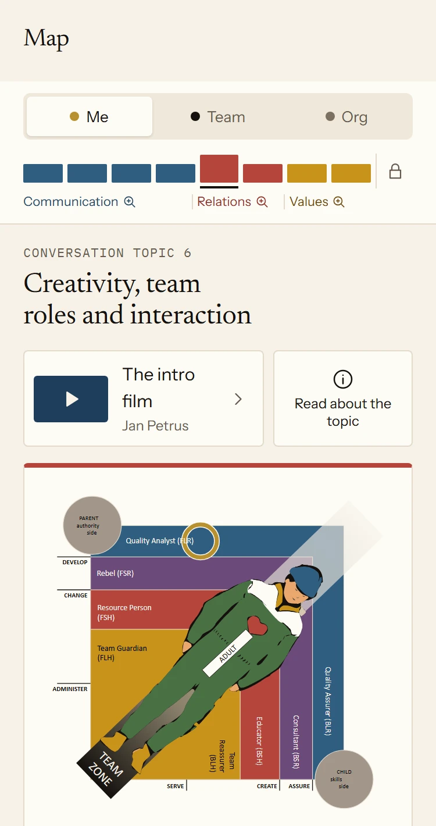
Task: Select the second blue Communication topic block
Action: [87, 173]
